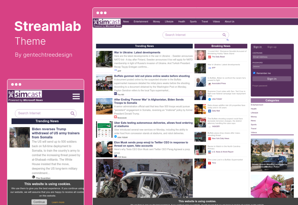Viewport: 298px width, 205px height.
Task: Open the Videos menu item
Action: click(216, 22)
